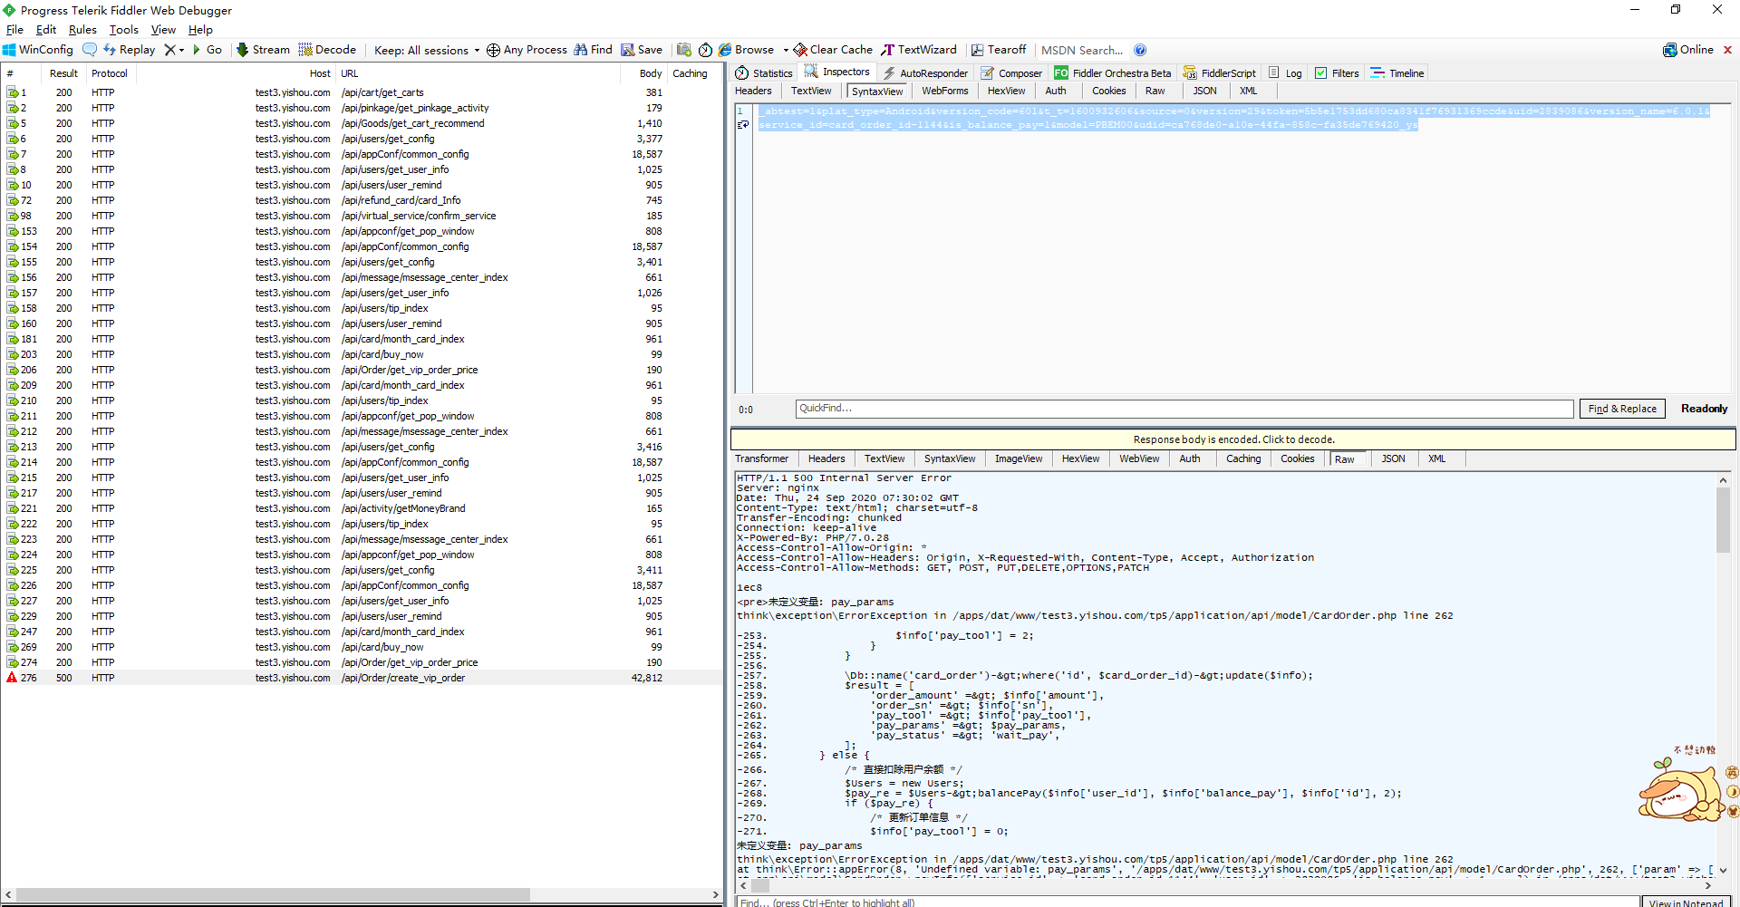
Task: Click View in Notepad button
Action: 1686,902
